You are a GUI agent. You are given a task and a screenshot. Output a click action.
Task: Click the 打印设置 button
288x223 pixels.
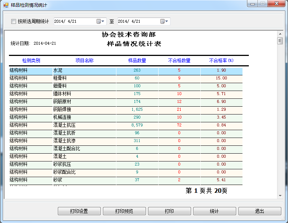pos(79,211)
